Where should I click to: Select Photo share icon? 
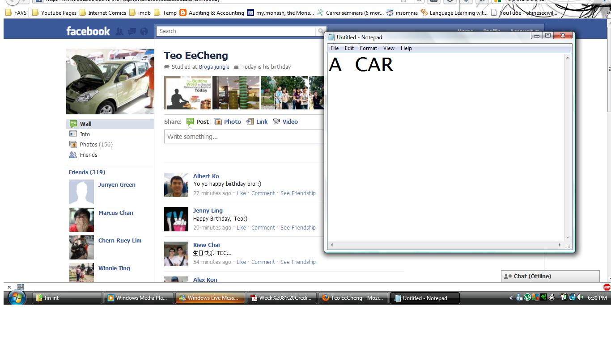click(x=218, y=121)
